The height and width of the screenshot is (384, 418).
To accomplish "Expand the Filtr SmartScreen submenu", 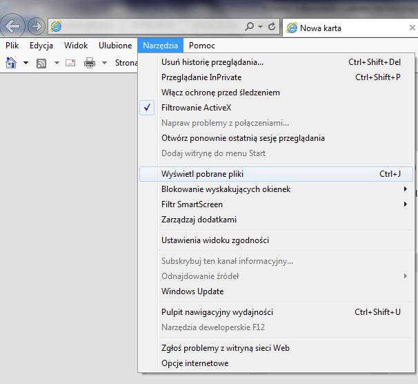I will click(x=276, y=204).
